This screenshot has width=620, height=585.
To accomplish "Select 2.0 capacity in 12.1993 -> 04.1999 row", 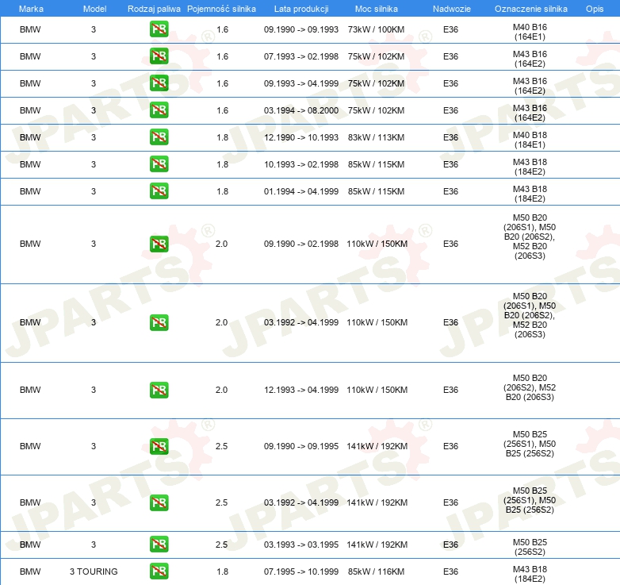I will 221,390.
